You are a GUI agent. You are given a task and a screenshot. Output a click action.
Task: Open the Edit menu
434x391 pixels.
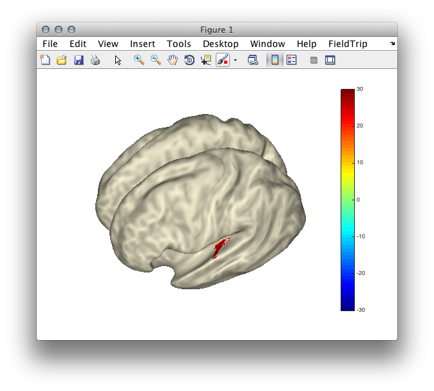point(78,44)
